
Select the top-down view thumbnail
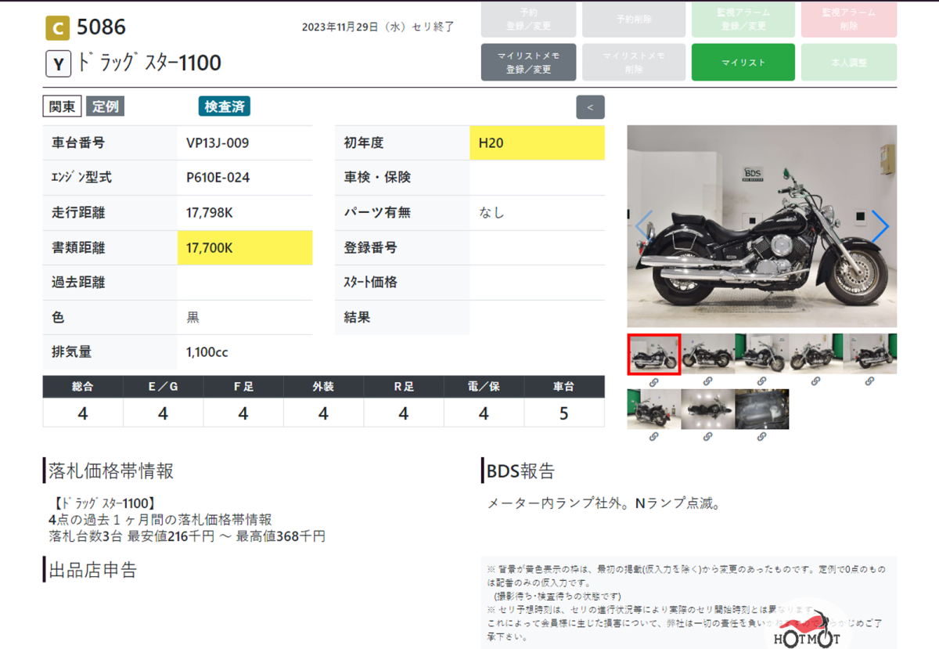[707, 409]
